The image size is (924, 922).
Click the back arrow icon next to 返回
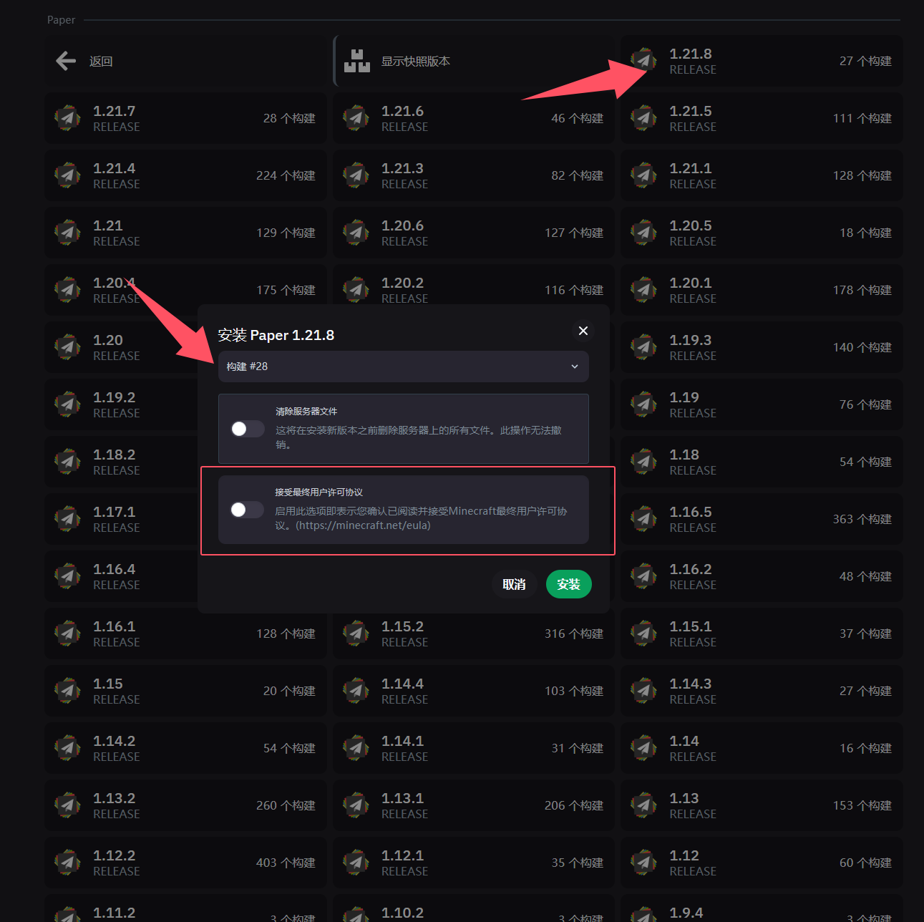coord(66,61)
